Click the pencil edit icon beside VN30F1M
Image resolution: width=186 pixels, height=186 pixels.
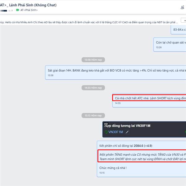point(127,132)
